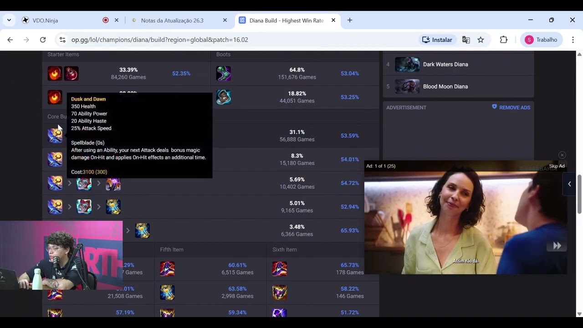Collapse the ad player with the left chevron

(569, 184)
